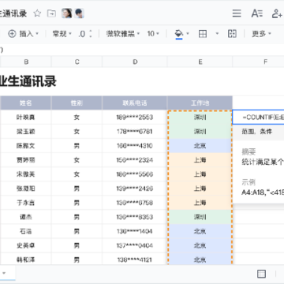The height and width of the screenshot is (284, 284).
Task: Select phone cell ending in 8353
Action: pyautogui.click(x=135, y=217)
